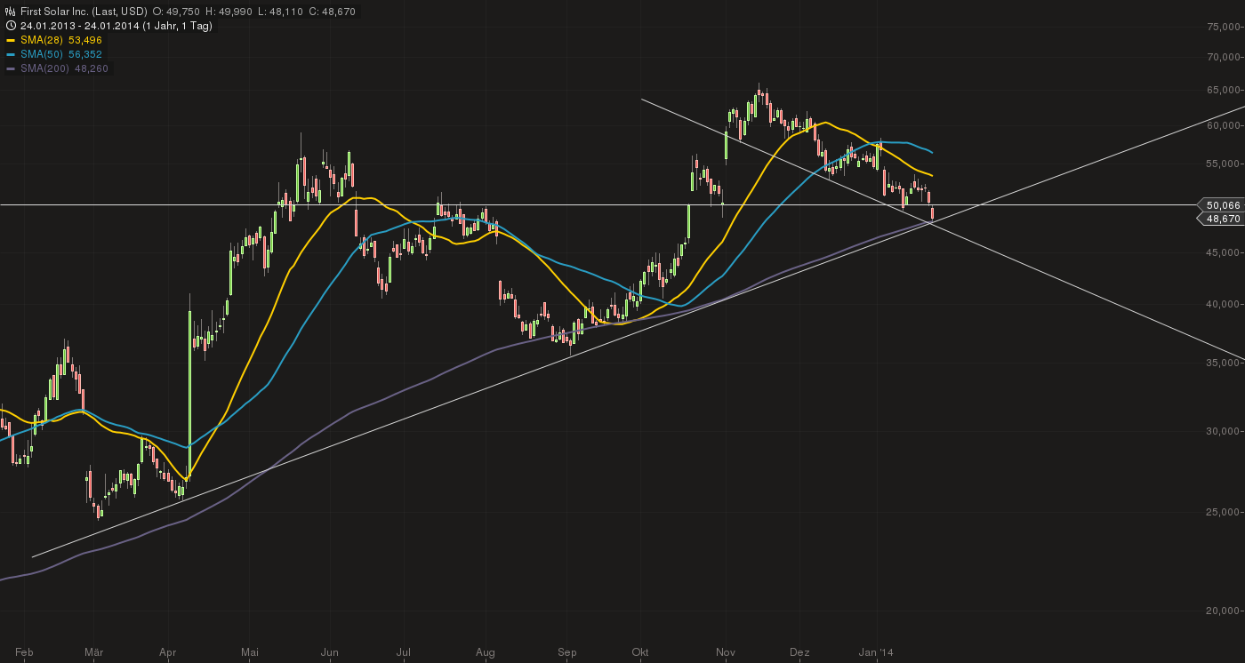Click the purple SMA(200) color marker
The image size is (1245, 663).
point(11,68)
